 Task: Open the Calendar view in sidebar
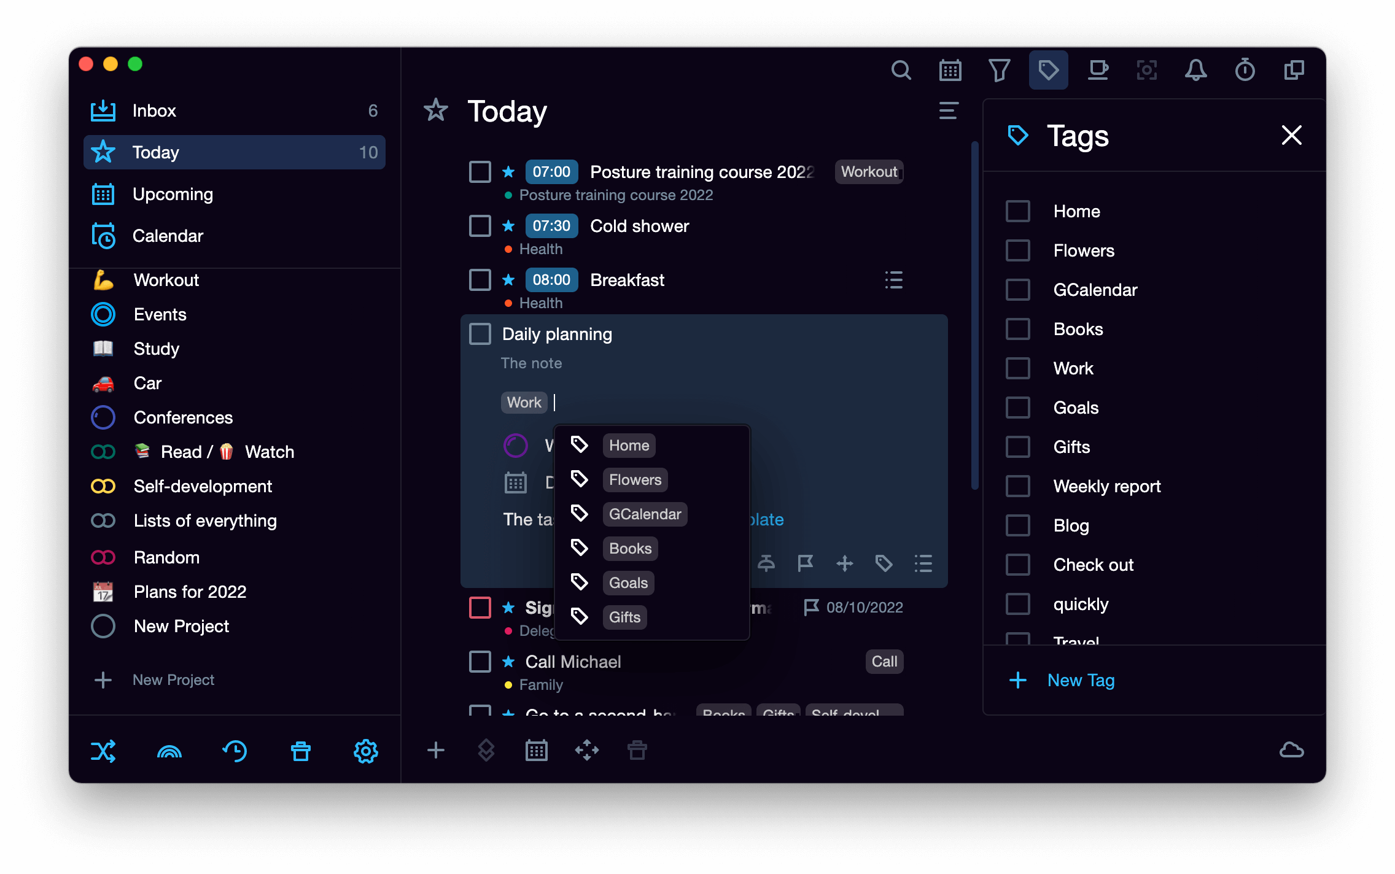pyautogui.click(x=235, y=236)
